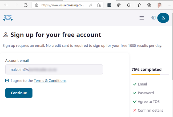Image resolution: width=173 pixels, height=117 pixels.
Task: Click the Edge profile avatar
Action: 159,5
